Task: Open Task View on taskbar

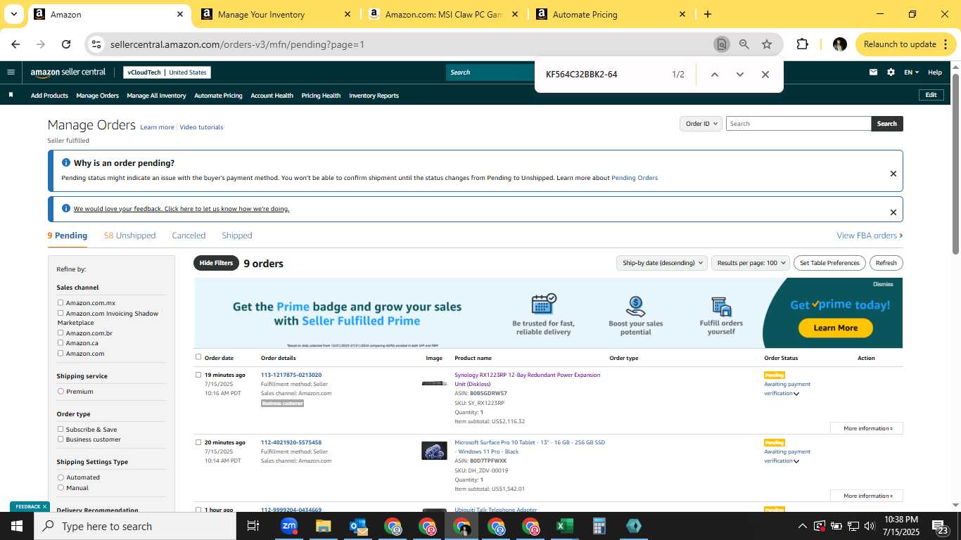Action: 253,526
